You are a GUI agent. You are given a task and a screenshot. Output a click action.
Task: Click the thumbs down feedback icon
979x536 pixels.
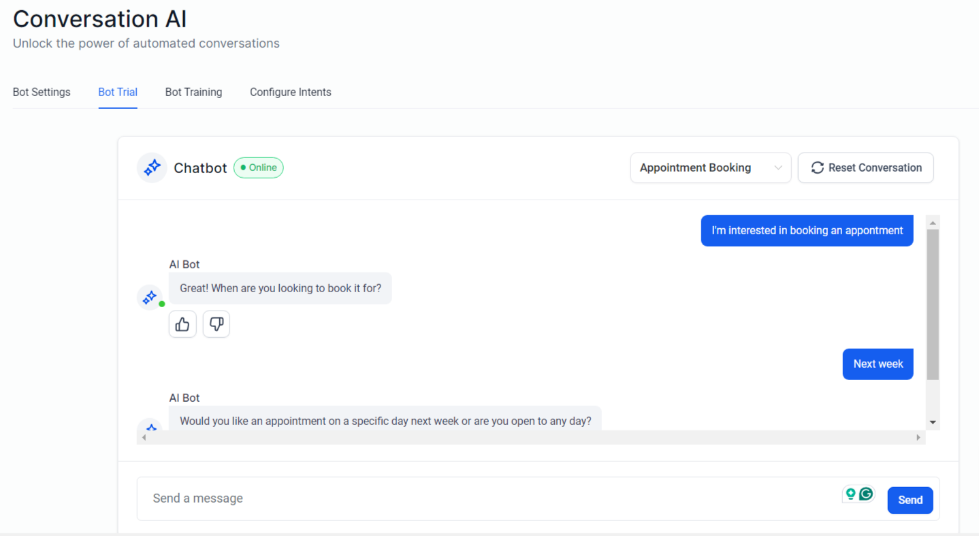[216, 324]
